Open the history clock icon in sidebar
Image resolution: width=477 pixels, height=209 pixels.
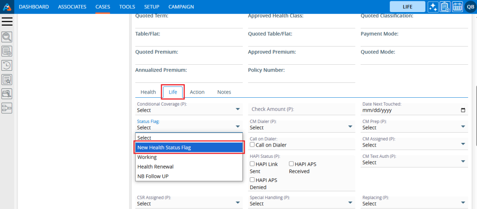point(7,65)
